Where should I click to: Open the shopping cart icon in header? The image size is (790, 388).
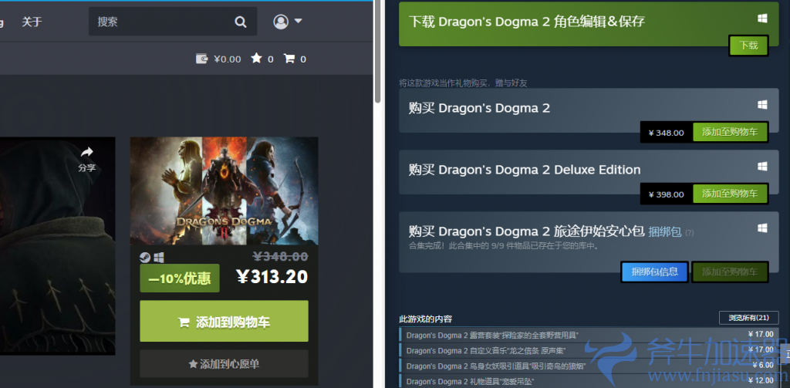coord(289,59)
